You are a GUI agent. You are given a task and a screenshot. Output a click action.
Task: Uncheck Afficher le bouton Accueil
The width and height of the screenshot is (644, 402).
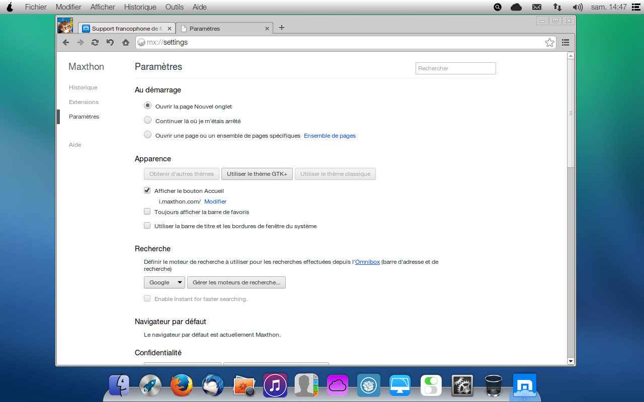[x=147, y=190]
